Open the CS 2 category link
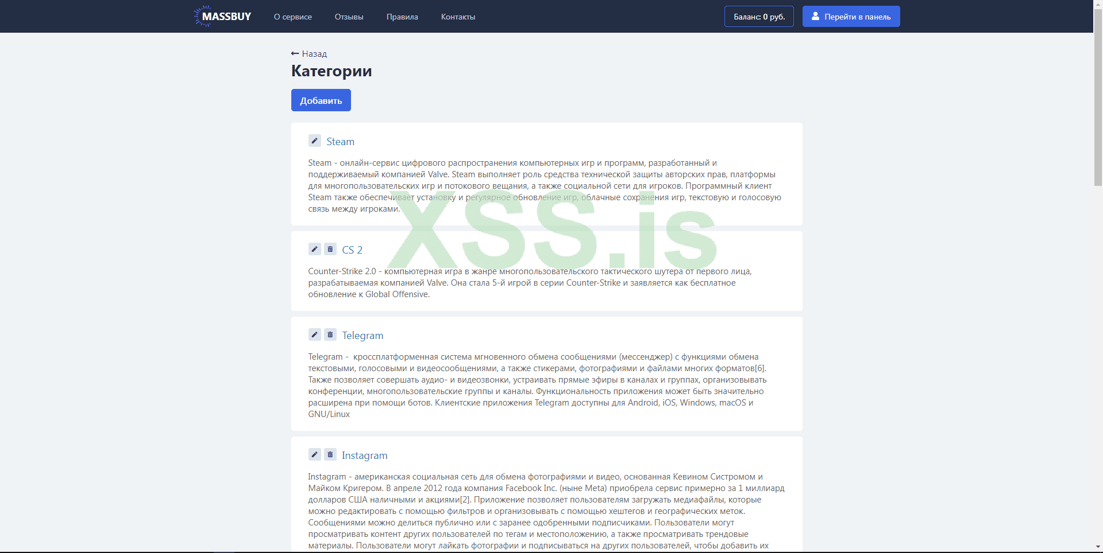The width and height of the screenshot is (1103, 553). tap(352, 250)
